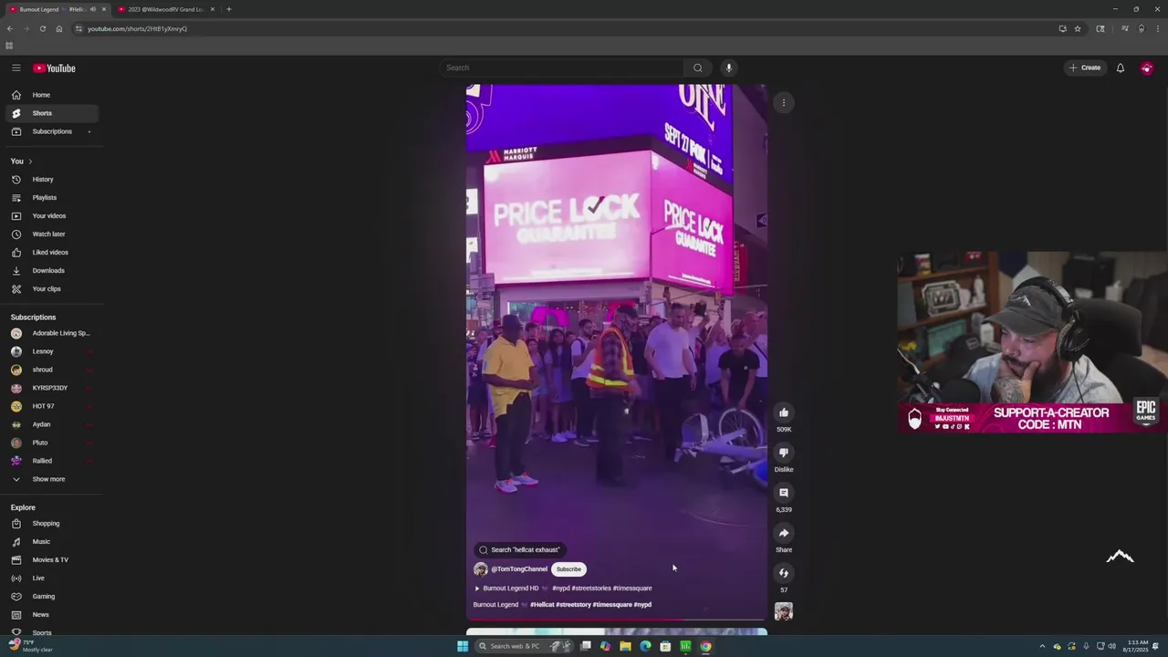Switch to the 2023 @WildwoodRV browser tab
This screenshot has width=1168, height=657.
(x=165, y=9)
